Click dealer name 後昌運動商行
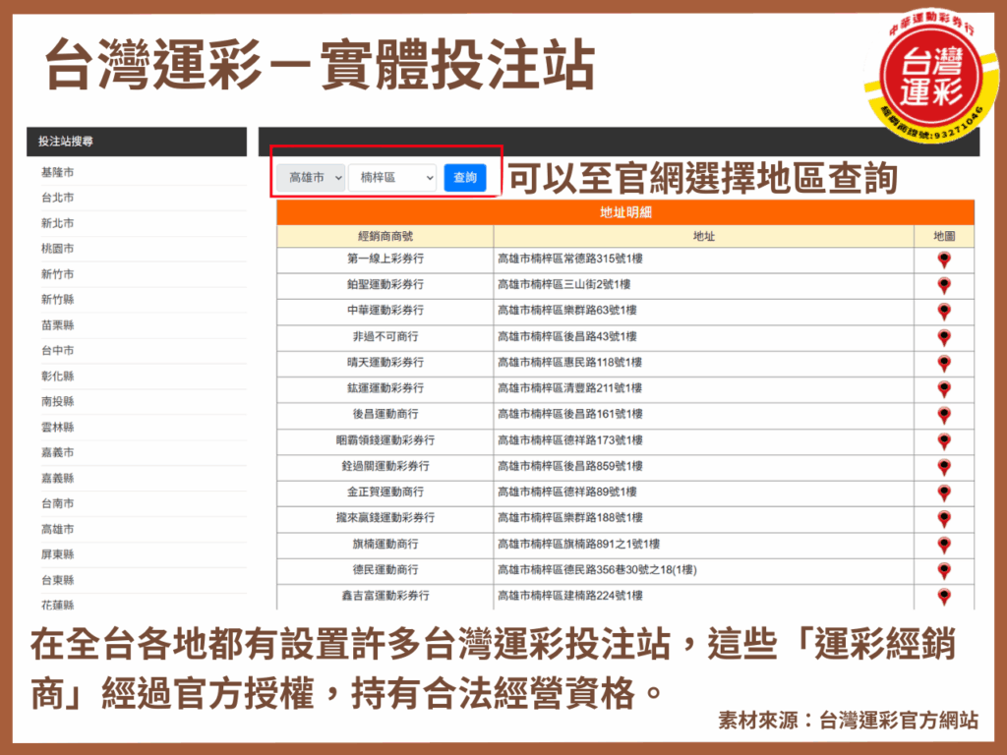Viewport: 1007px width, 755px height. pos(385,414)
